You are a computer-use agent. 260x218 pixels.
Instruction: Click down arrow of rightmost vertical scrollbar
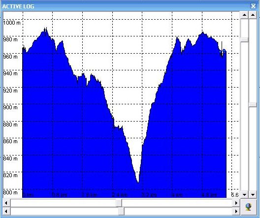point(253,195)
